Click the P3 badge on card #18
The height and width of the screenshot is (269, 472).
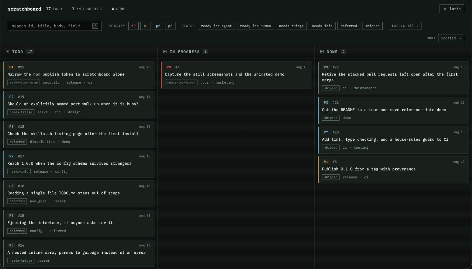[x=11, y=127]
